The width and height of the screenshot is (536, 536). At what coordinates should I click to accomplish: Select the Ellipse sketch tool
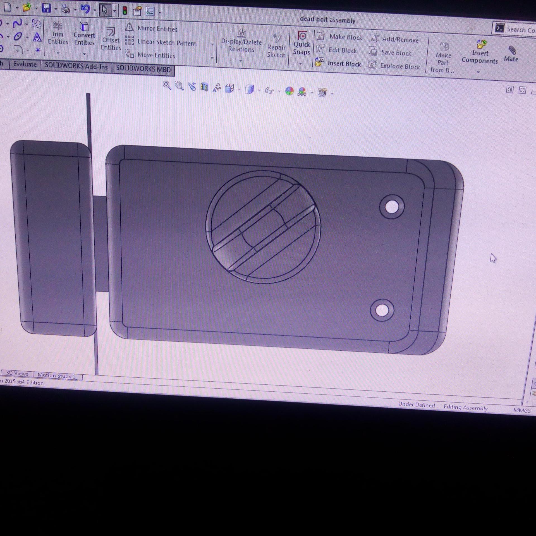(x=18, y=36)
